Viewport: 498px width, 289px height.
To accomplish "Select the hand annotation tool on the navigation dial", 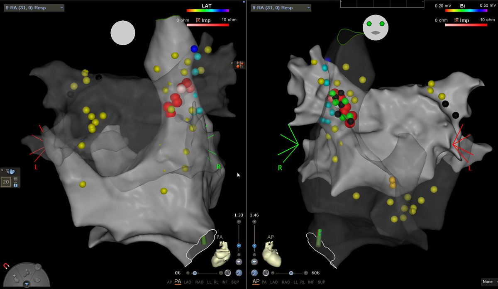I will (17, 279).
